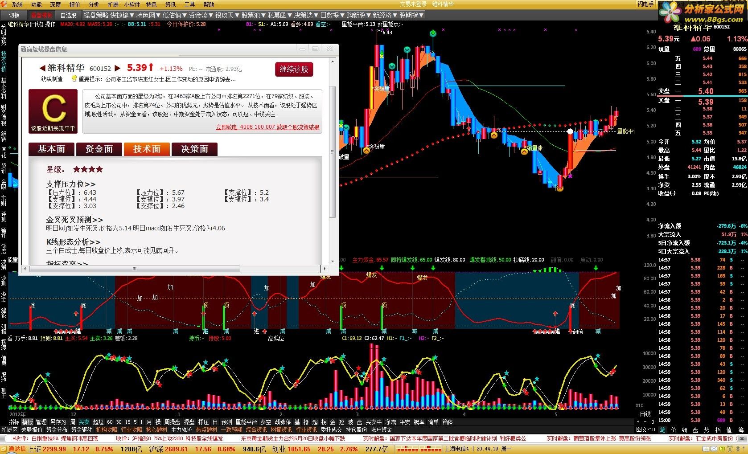This screenshot has height=454, width=748.
Task: Select the 筹 chip distribution tab
Action: [x=740, y=429]
